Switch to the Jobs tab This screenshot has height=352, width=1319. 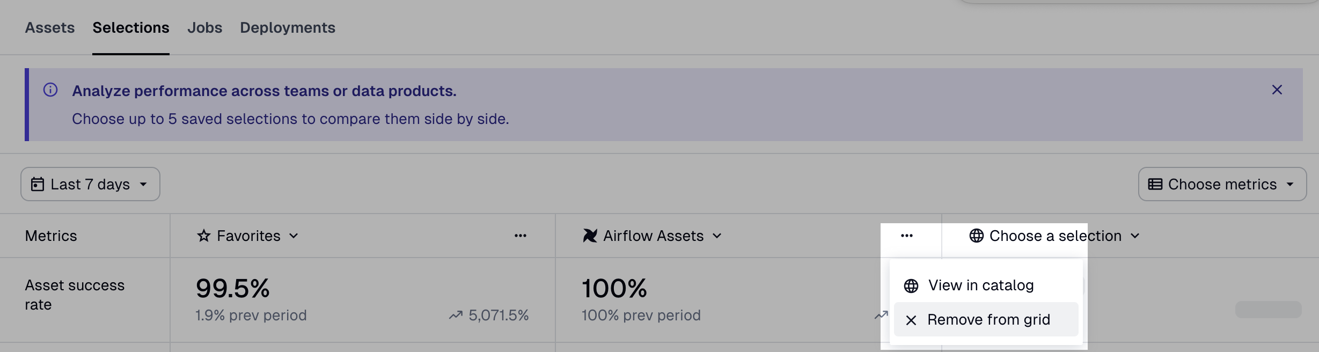pyautogui.click(x=204, y=28)
